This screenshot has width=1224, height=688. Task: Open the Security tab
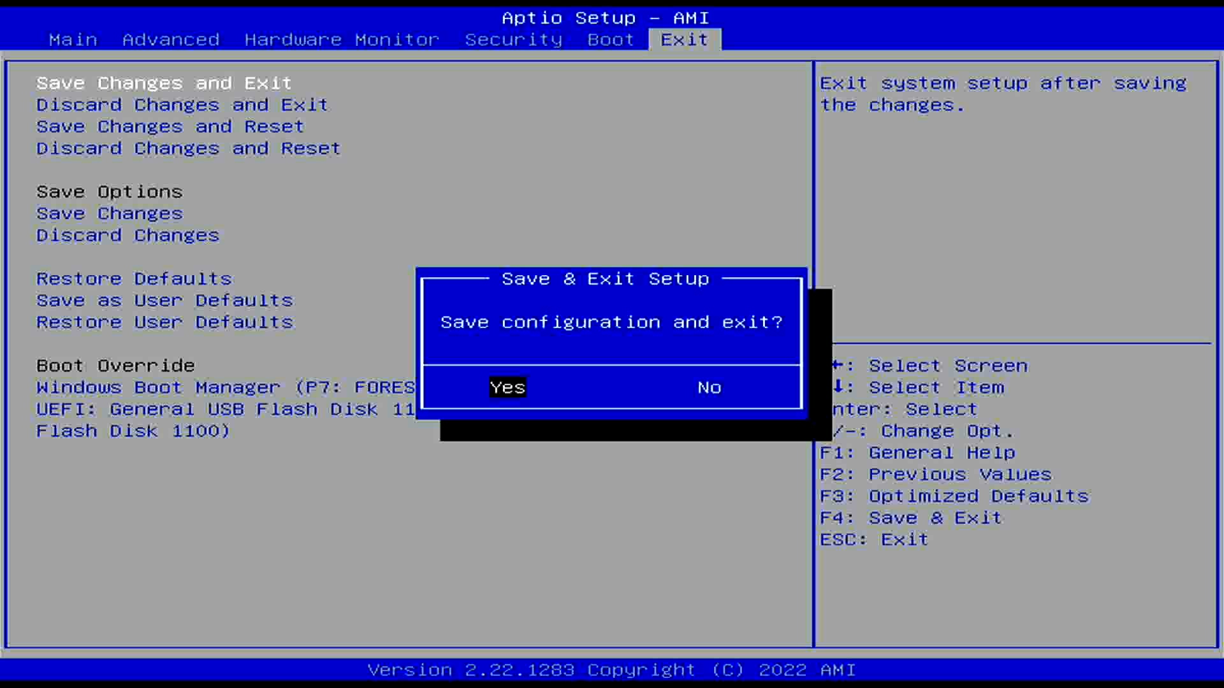[x=513, y=39]
